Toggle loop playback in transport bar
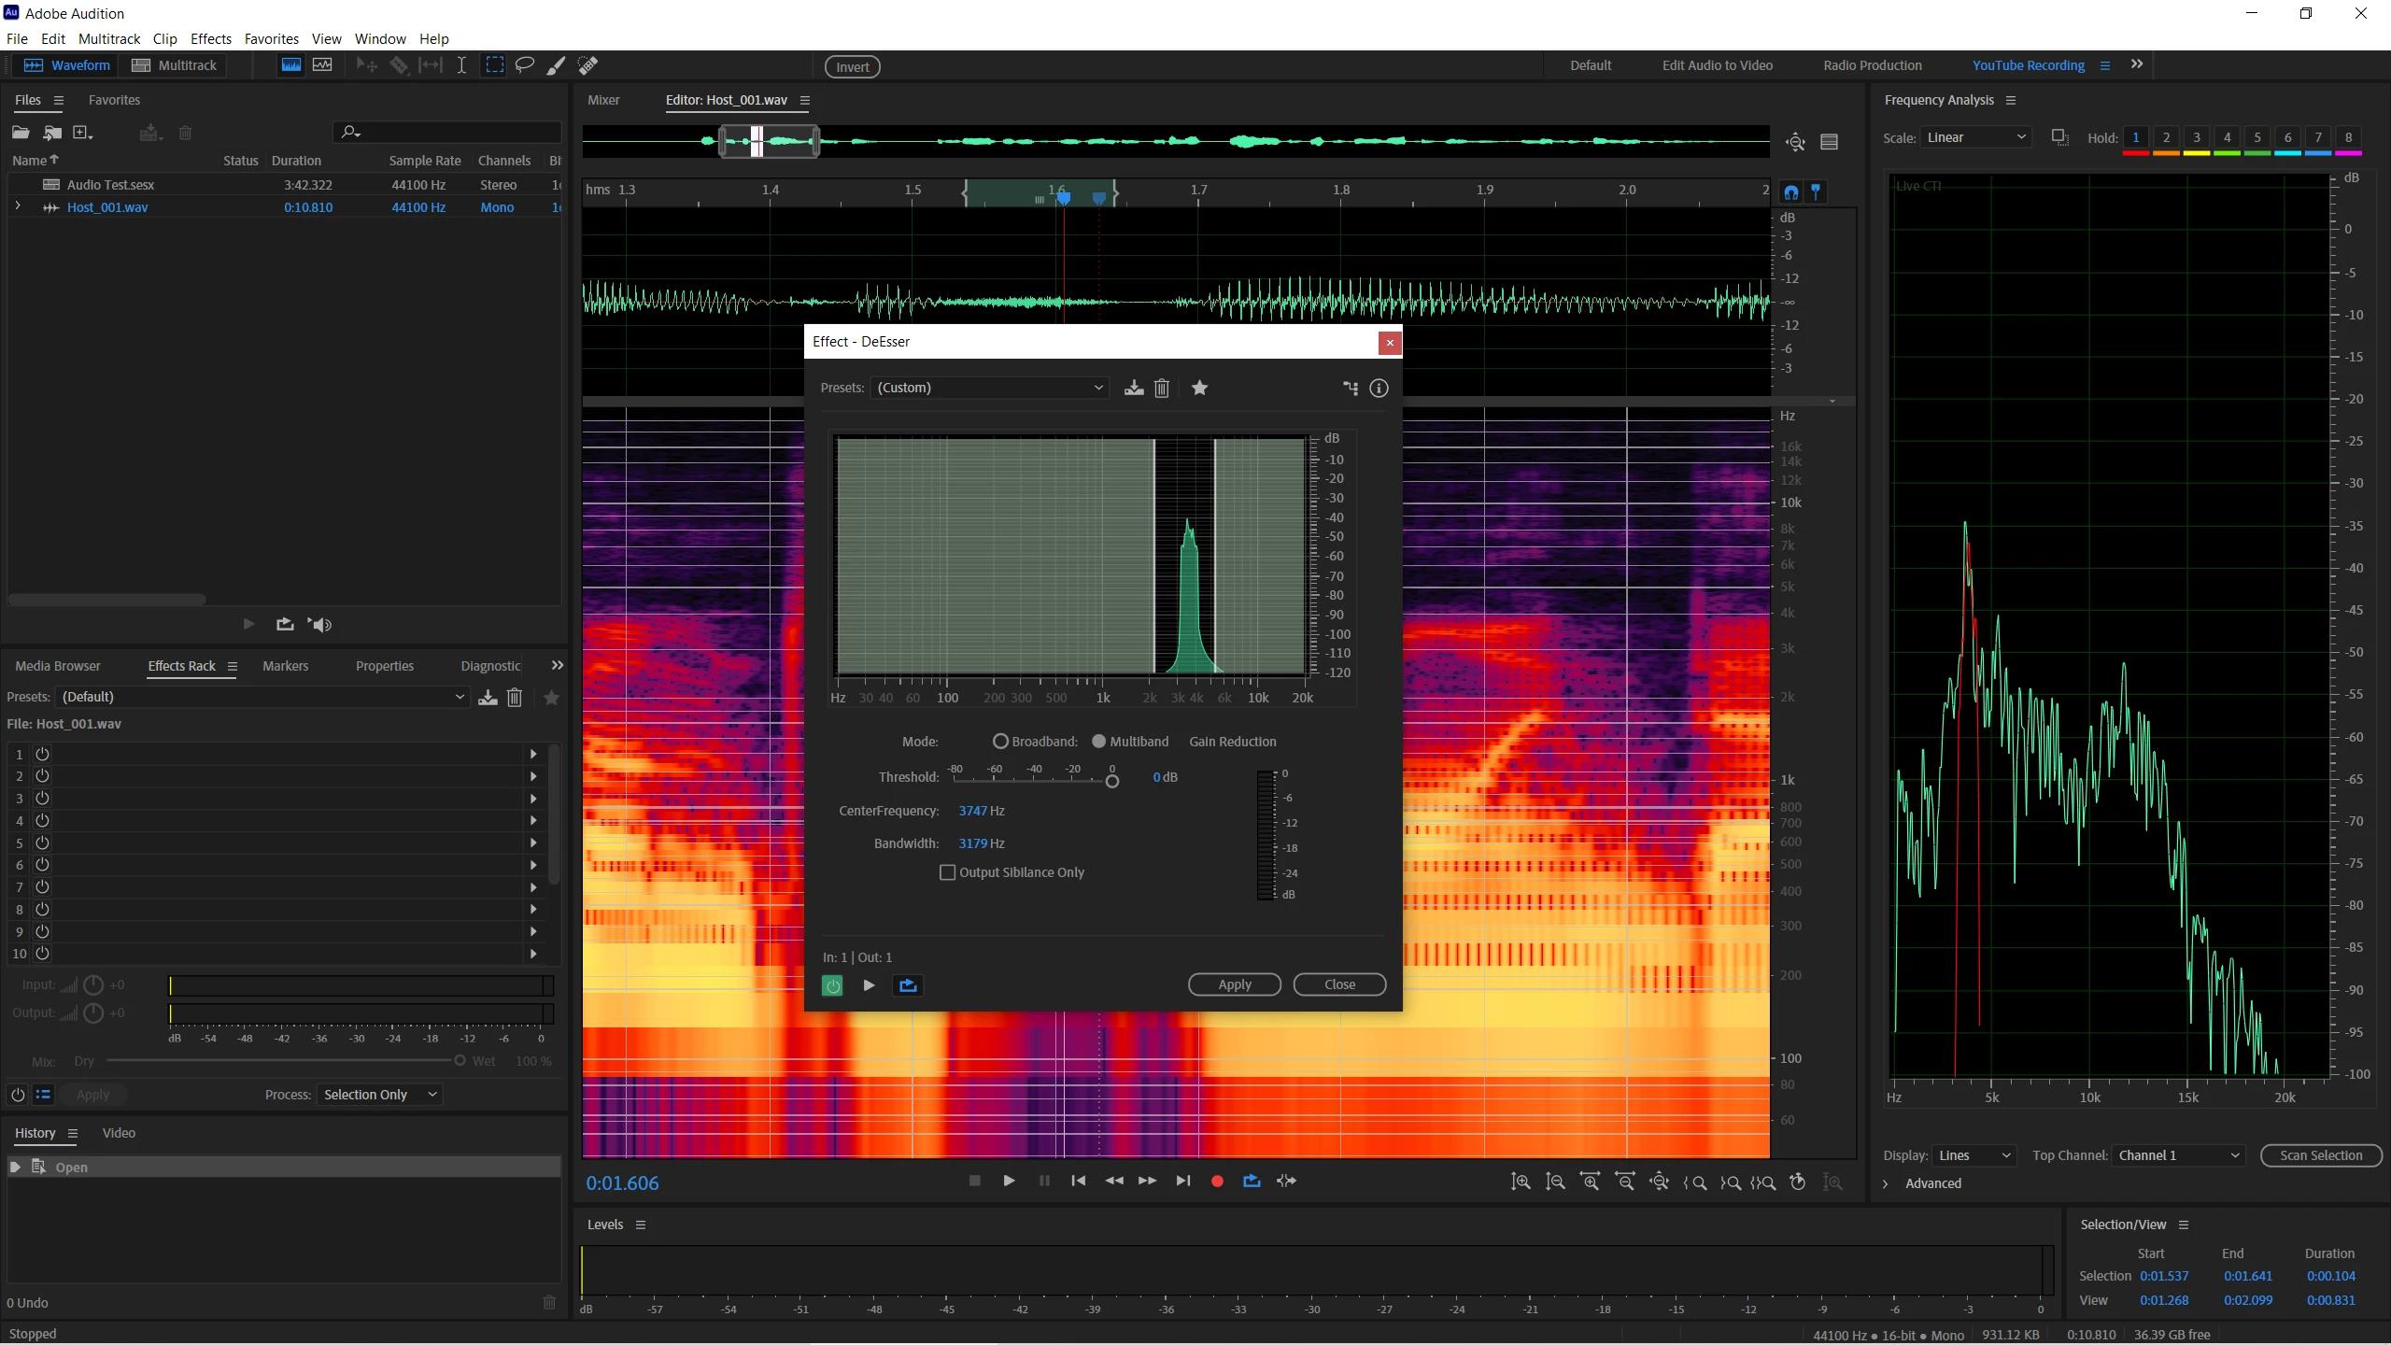 pyautogui.click(x=1252, y=1182)
